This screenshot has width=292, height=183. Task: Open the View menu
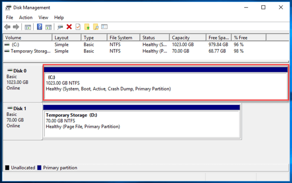point(43,17)
